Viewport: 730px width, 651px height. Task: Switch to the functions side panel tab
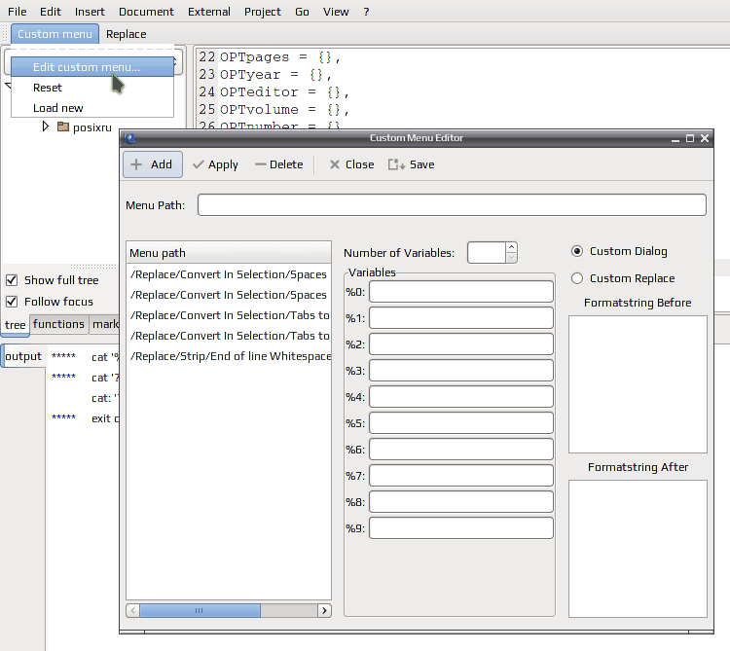coord(58,324)
